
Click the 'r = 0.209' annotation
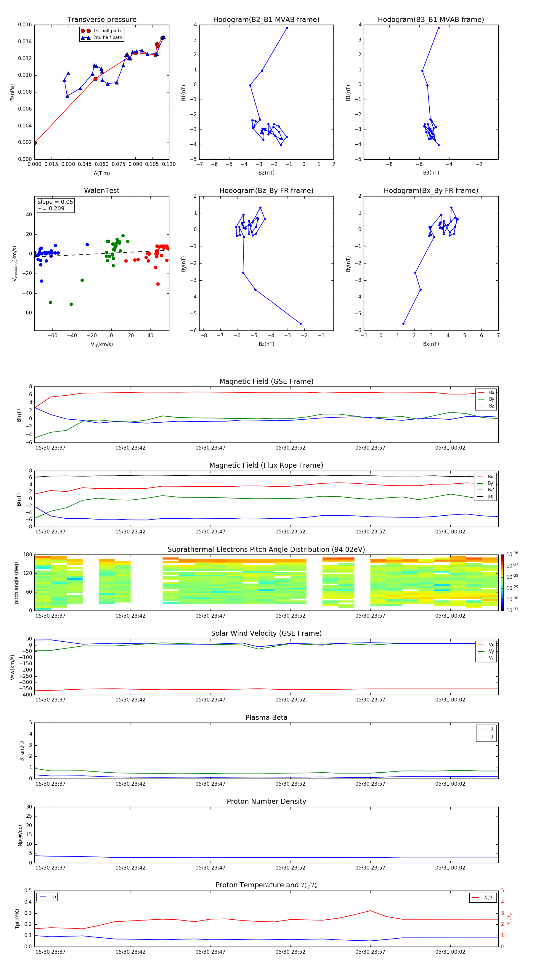(x=51, y=209)
